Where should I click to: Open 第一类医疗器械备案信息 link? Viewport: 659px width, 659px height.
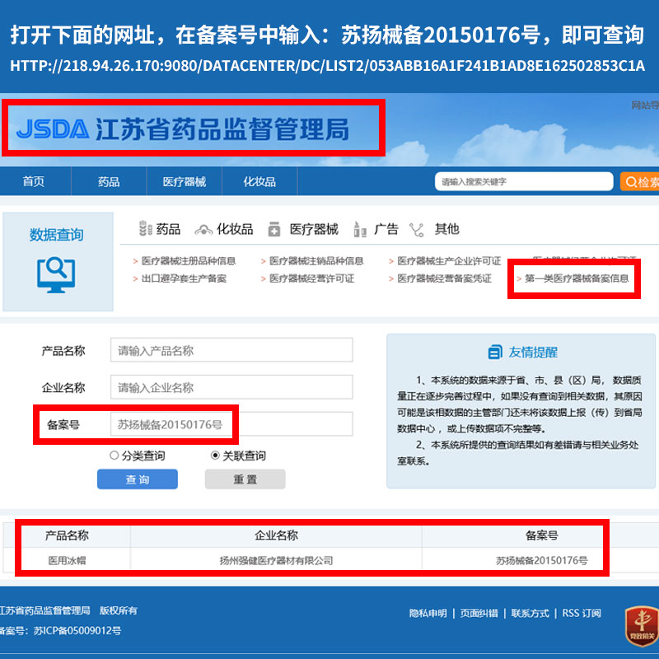pos(577,278)
